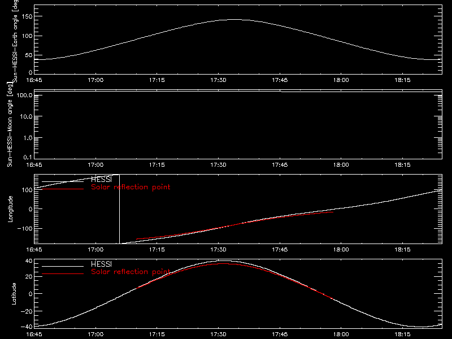Click the Sun-HESSI-Moon angle axis title
This screenshot has width=452, height=339.
click(10, 124)
